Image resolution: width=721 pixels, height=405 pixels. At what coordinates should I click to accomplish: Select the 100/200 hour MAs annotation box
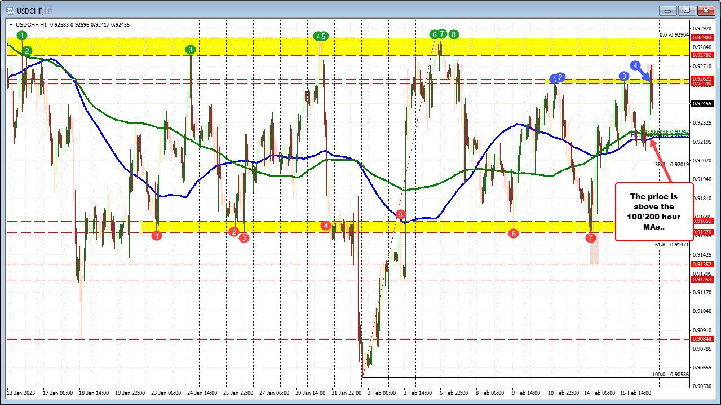click(x=654, y=213)
